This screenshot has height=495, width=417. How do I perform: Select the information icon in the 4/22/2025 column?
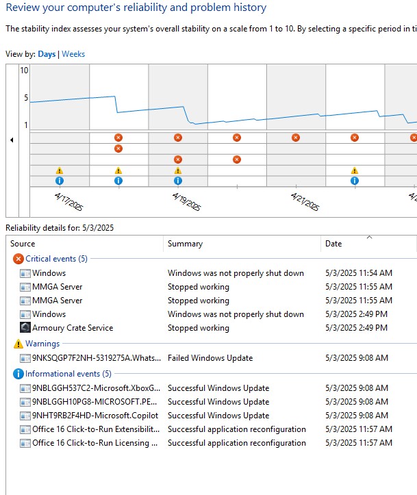click(355, 181)
